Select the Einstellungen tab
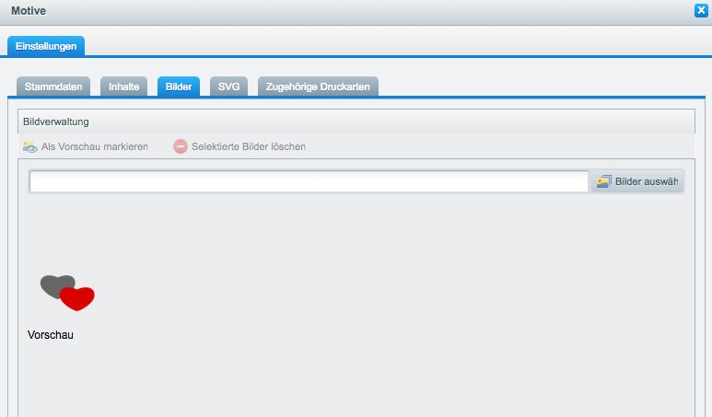Screen dimensions: 712x417 [46, 45]
